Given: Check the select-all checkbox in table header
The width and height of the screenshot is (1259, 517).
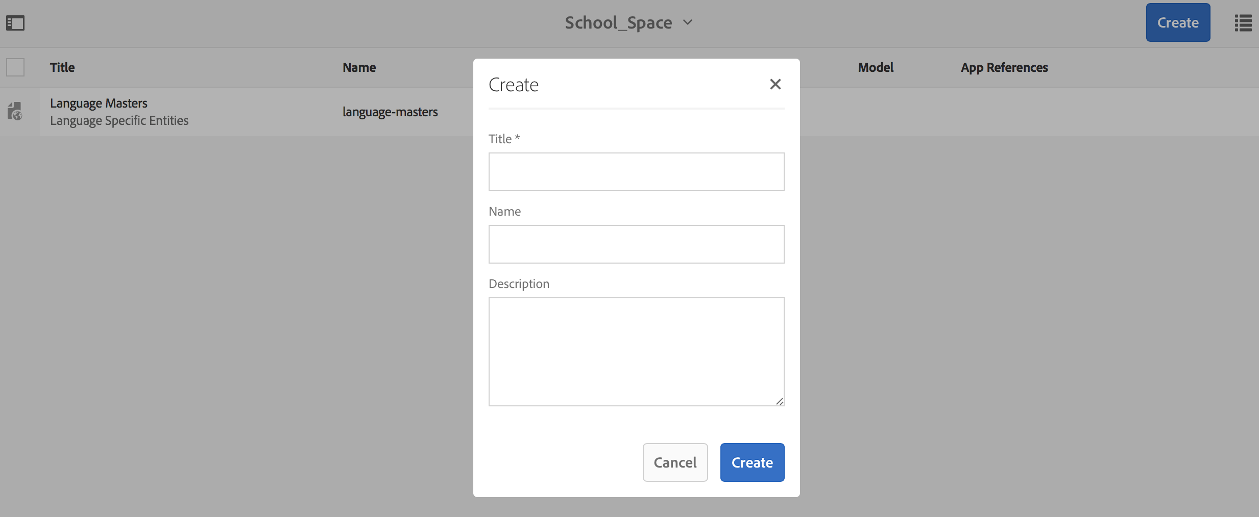Looking at the screenshot, I should [x=15, y=67].
